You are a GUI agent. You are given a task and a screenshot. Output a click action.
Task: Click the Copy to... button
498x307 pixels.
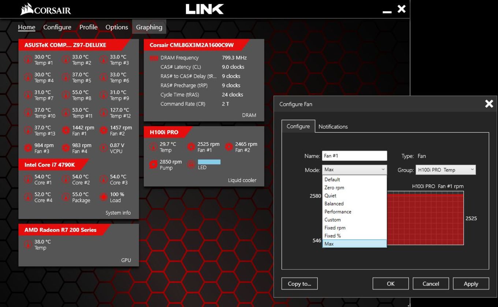coord(300,284)
